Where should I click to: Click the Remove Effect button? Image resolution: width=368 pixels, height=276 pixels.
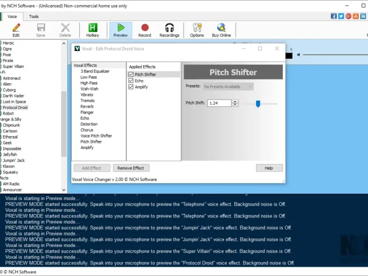[x=131, y=168]
